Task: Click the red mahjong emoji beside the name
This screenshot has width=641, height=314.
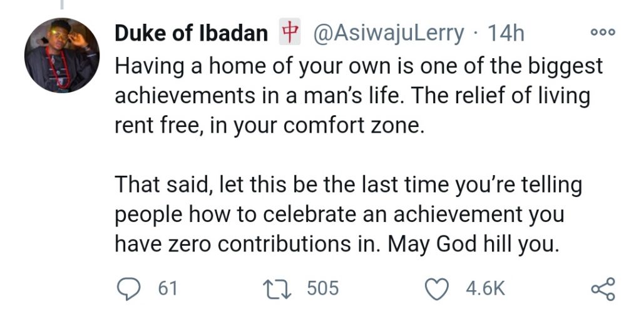Action: [287, 34]
